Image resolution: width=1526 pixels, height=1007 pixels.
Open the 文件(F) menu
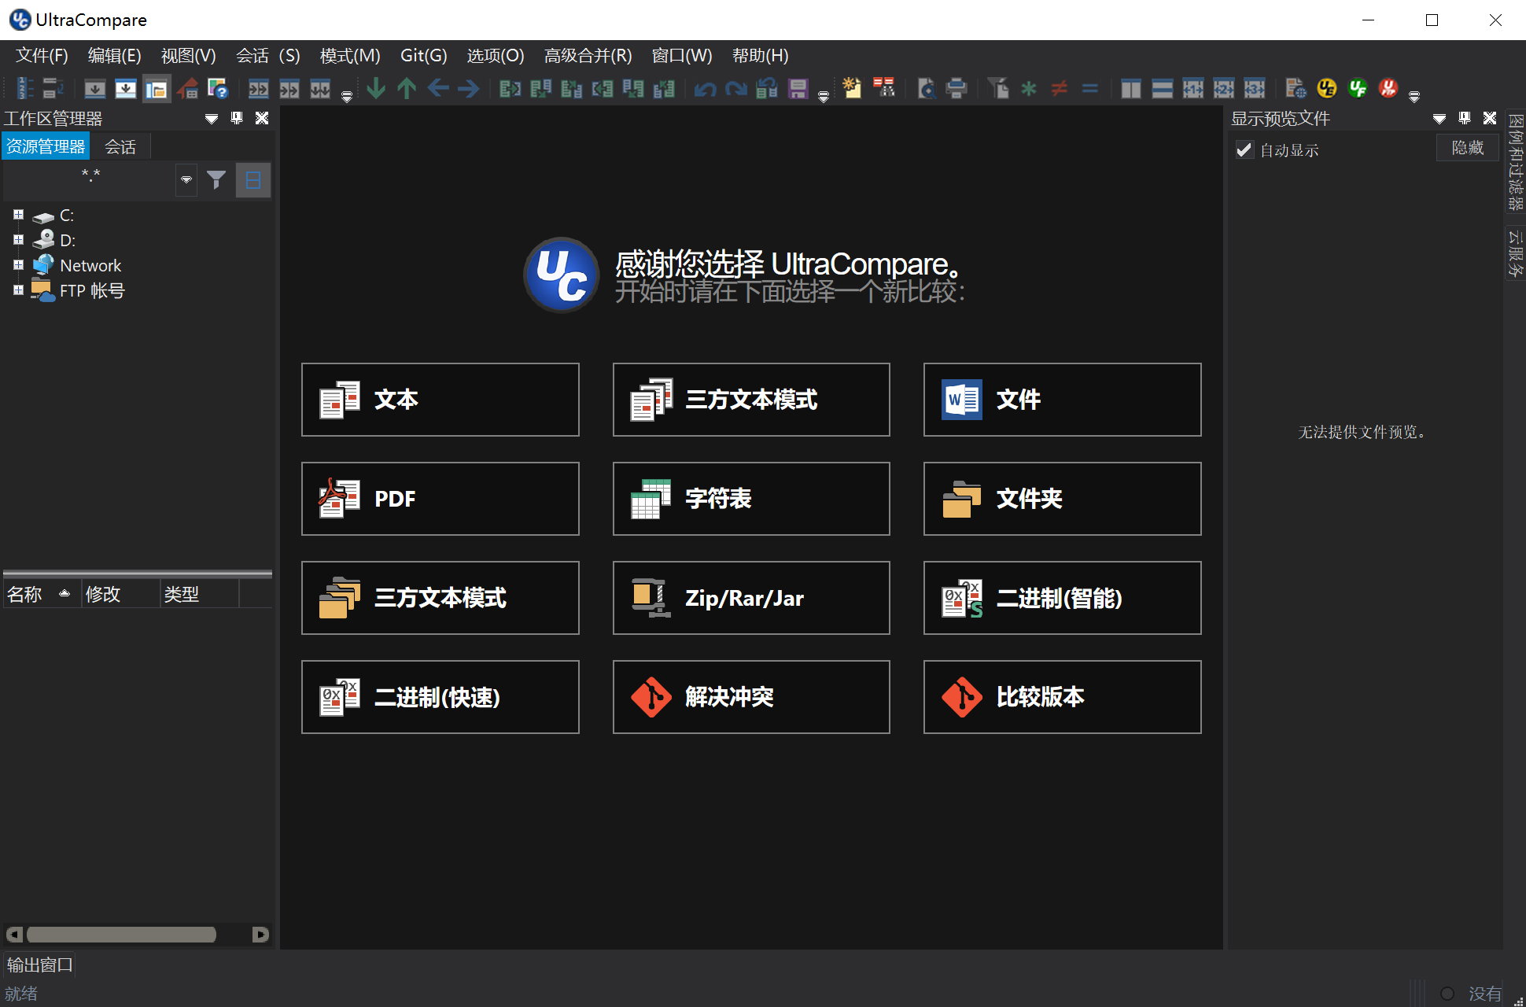(x=42, y=56)
